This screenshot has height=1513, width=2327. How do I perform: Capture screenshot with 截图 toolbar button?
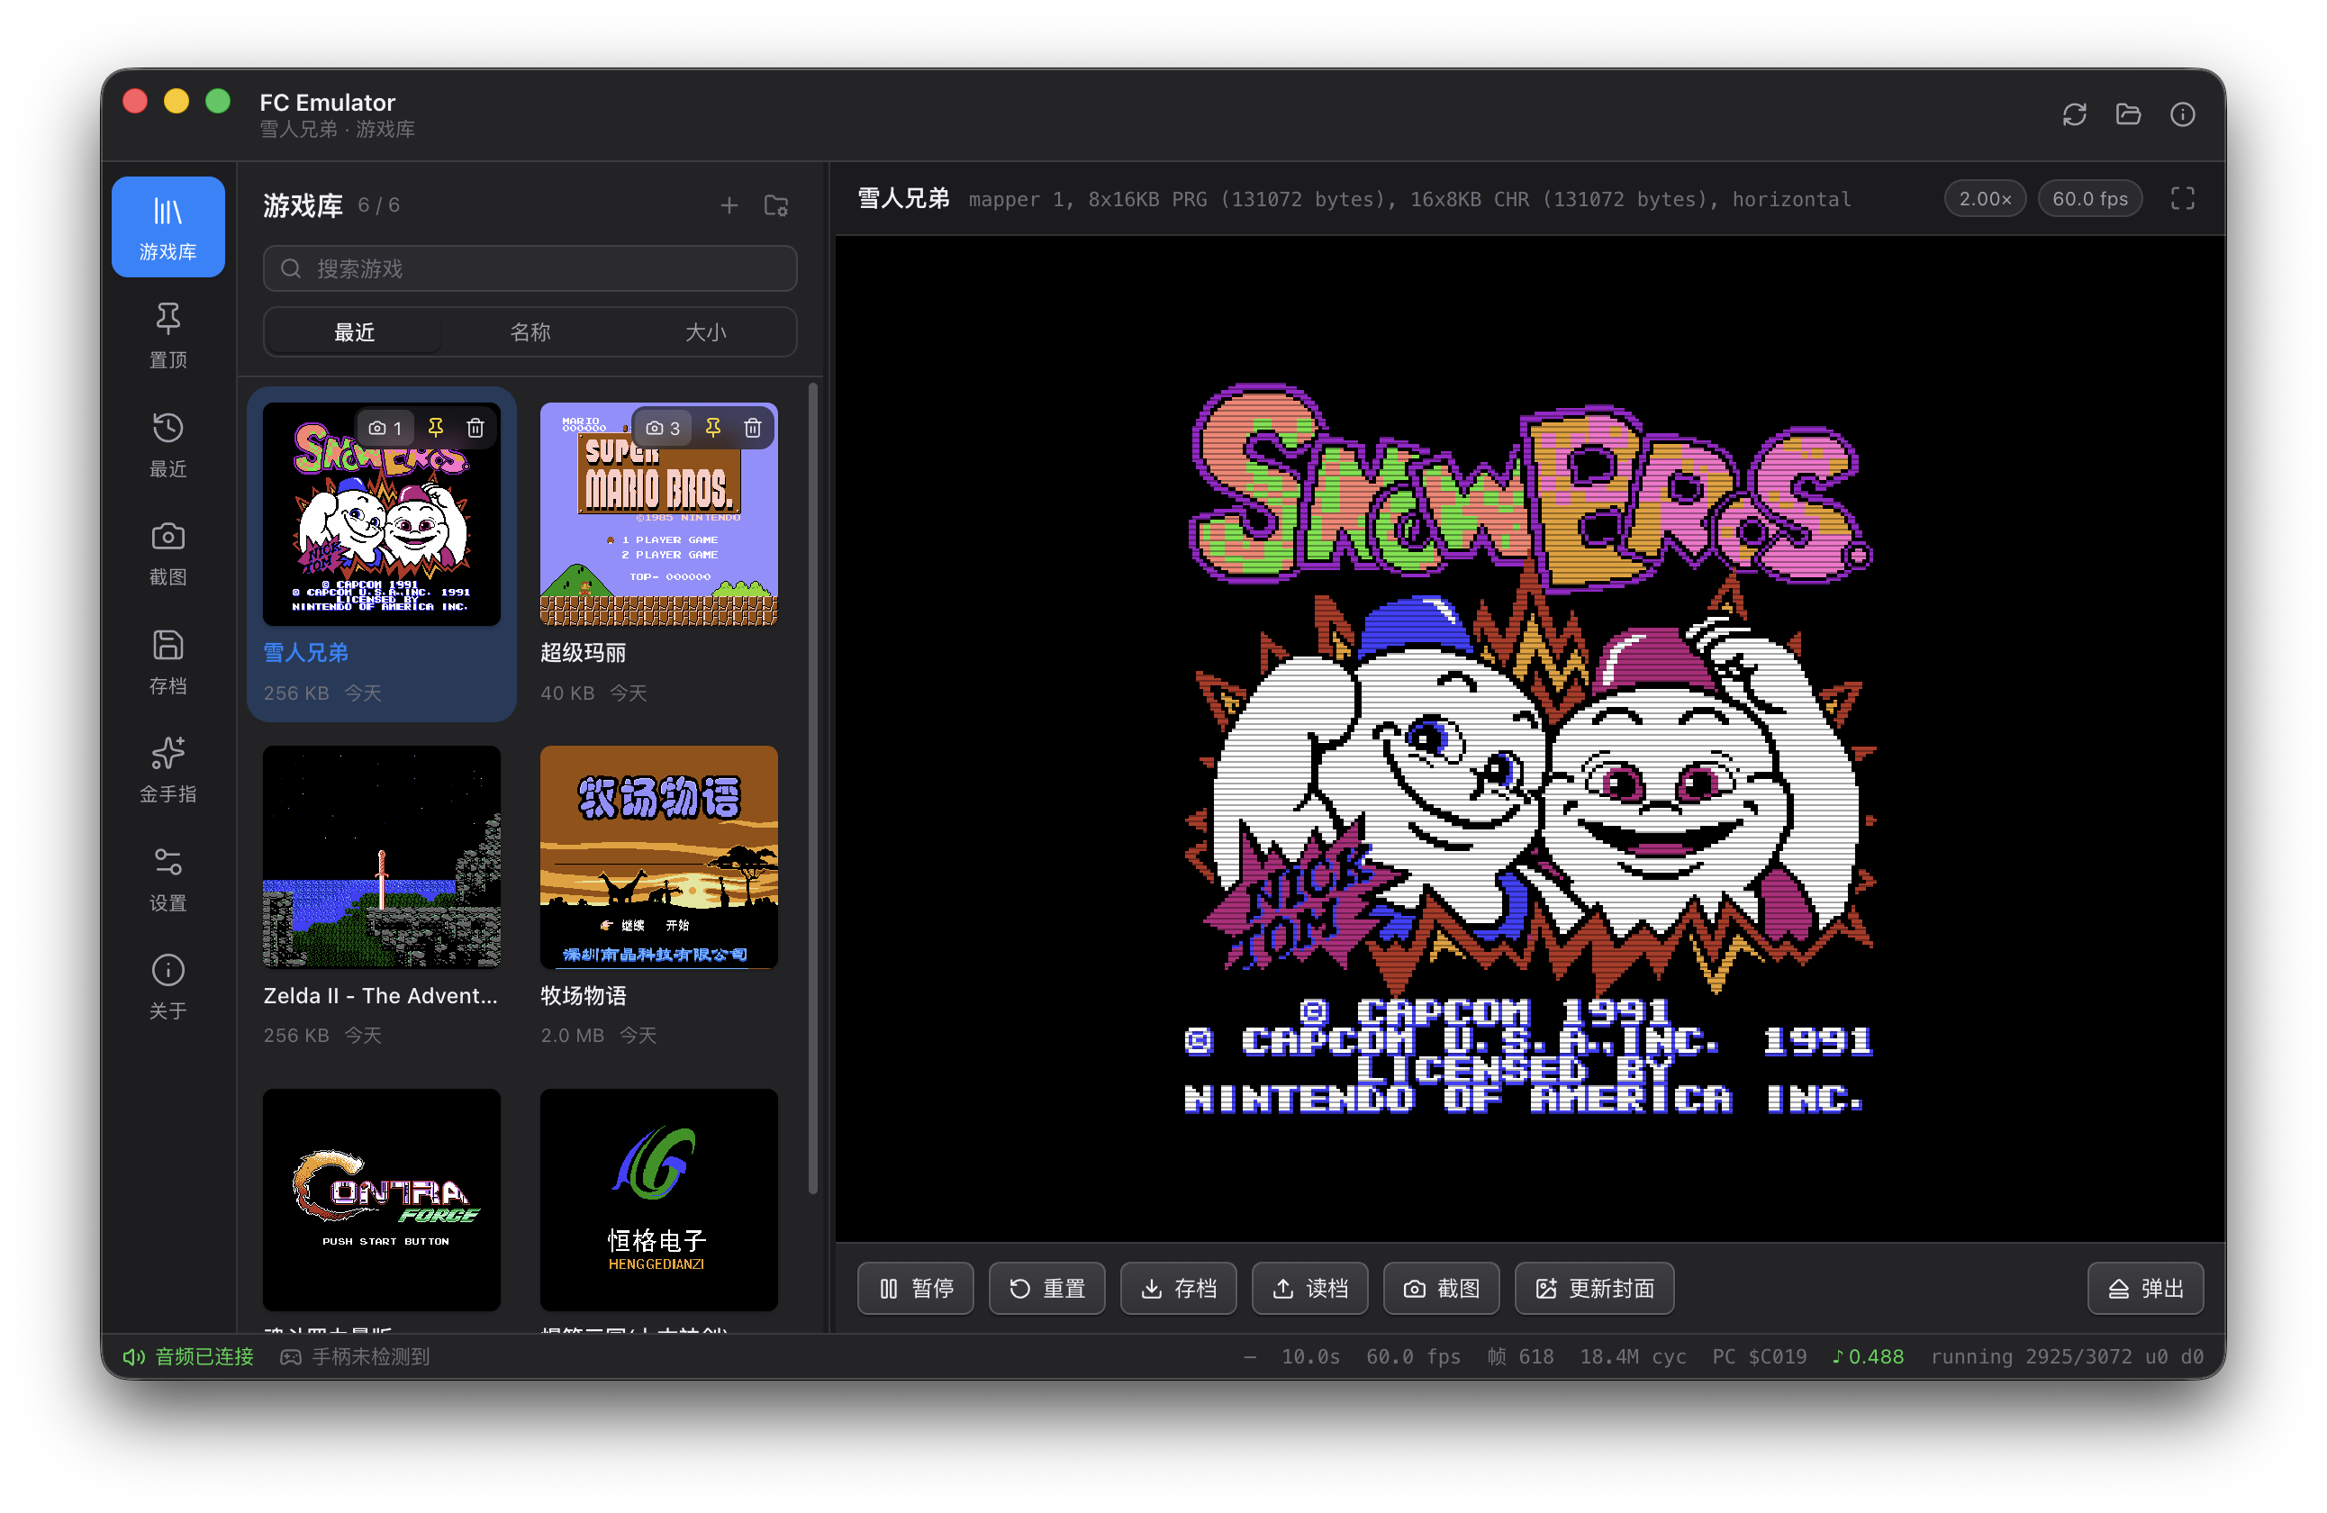coord(1441,1289)
